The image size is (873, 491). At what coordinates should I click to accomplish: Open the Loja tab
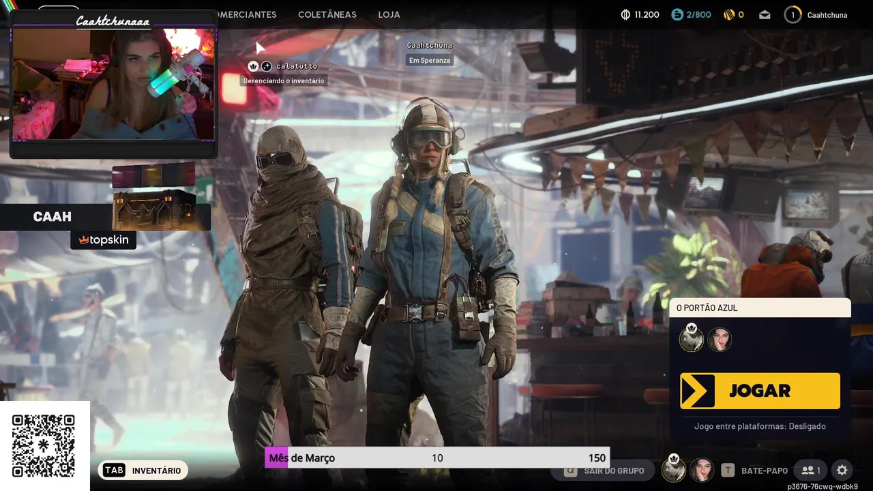point(389,14)
